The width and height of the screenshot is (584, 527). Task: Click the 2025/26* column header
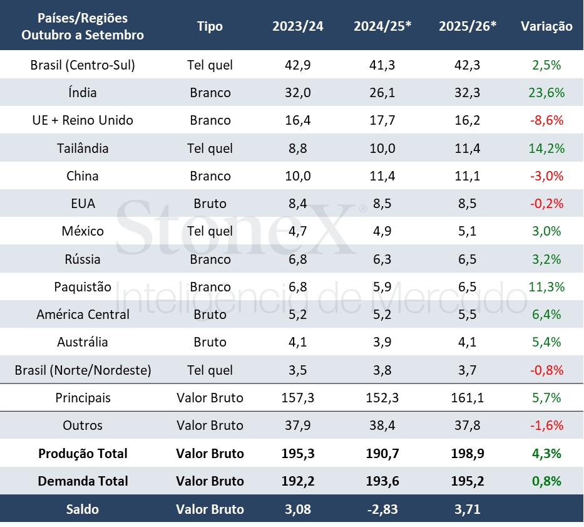click(467, 26)
